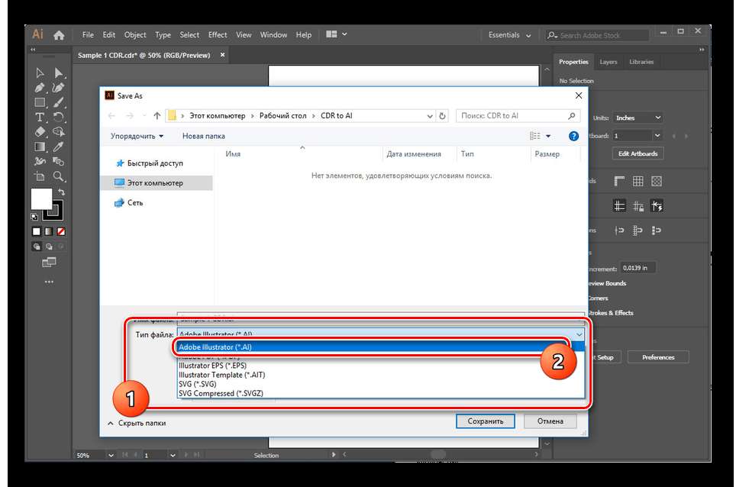
Task: Open the Упорядочить dropdown menu
Action: tap(137, 137)
